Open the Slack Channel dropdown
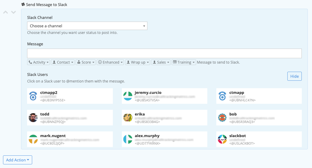The width and height of the screenshot is (312, 168). (x=87, y=26)
